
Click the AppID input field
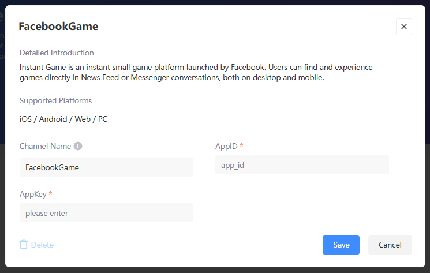coord(302,165)
